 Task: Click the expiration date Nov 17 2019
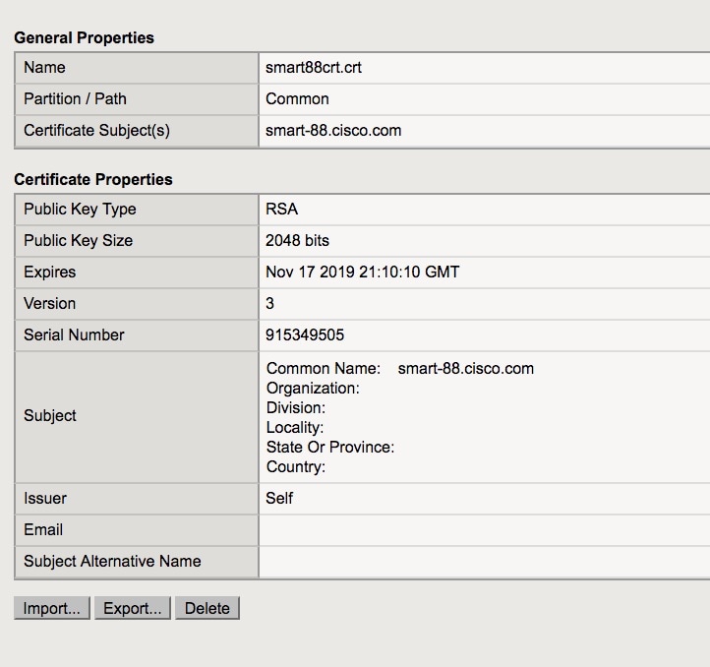coord(362,273)
